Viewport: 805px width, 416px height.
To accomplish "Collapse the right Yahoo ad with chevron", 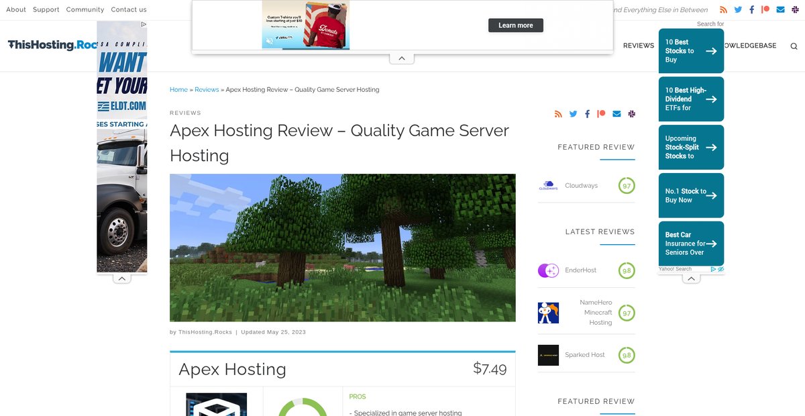I will click(x=692, y=278).
